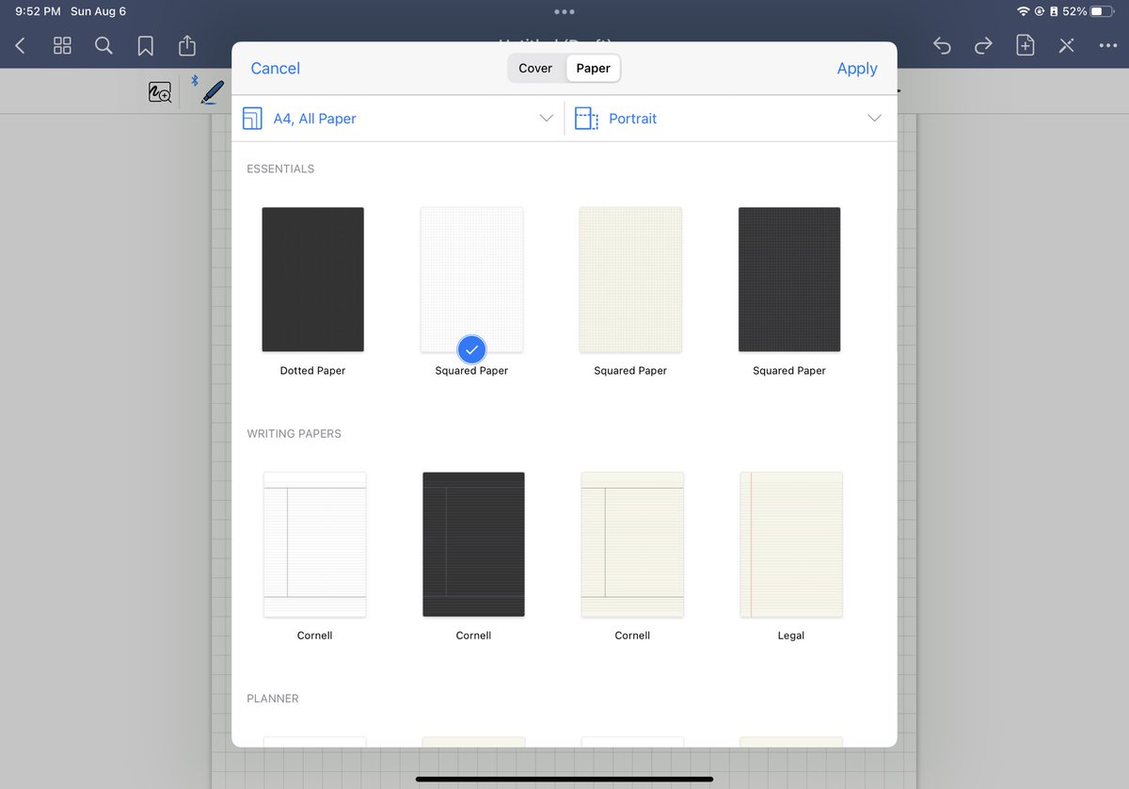The width and height of the screenshot is (1129, 789).
Task: Add a page with the page-plus icon
Action: (x=1026, y=45)
